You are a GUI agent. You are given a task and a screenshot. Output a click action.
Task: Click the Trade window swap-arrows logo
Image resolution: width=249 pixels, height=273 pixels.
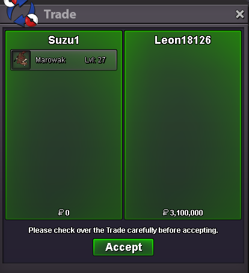[21, 13]
